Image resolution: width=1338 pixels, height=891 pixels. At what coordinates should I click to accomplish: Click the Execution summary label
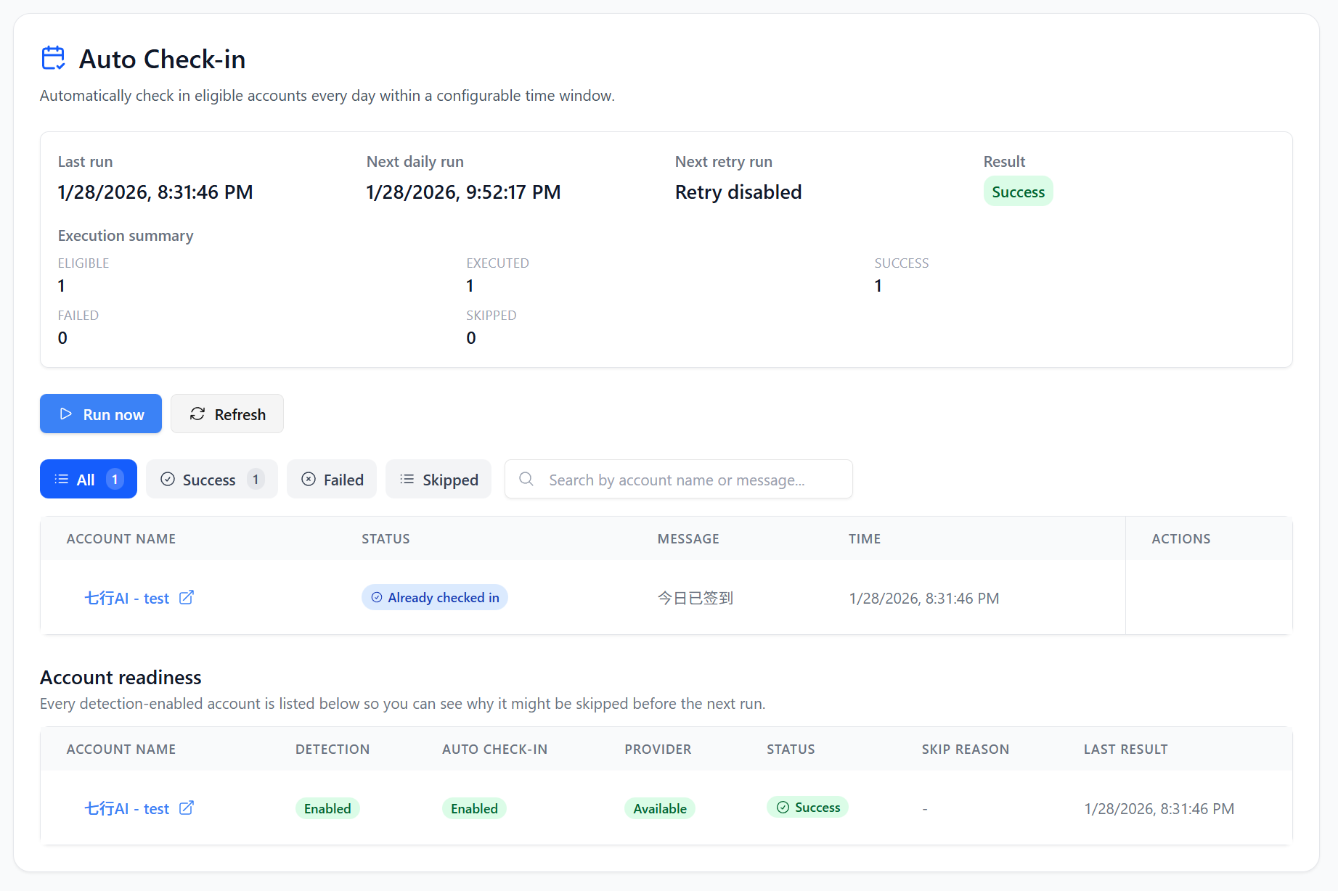(x=126, y=235)
